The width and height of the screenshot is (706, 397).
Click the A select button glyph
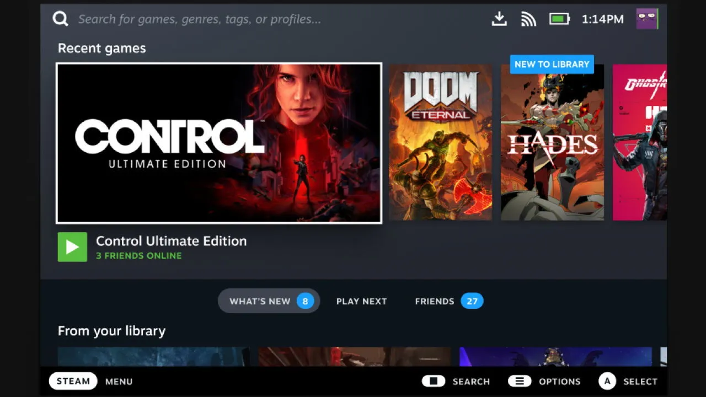[607, 381]
